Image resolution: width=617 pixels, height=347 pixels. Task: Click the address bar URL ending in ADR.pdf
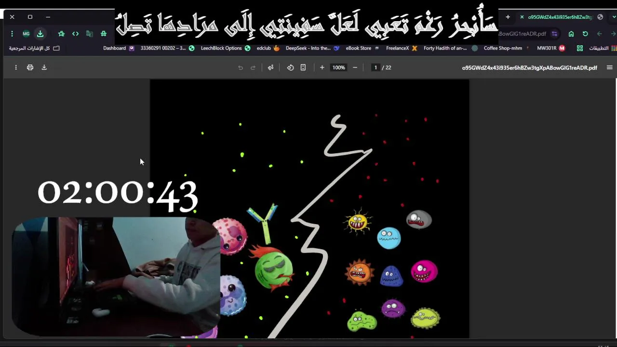[x=522, y=34]
